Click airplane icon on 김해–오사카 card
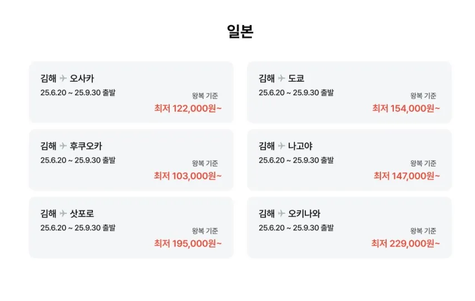475x301 pixels. pos(63,78)
